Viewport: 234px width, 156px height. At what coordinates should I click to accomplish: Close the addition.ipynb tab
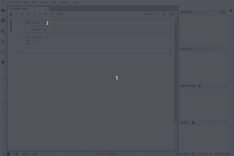[x=46, y=9]
